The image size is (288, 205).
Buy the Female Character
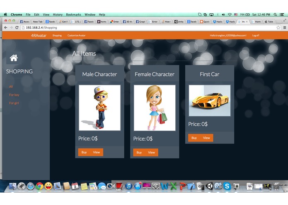139,152
